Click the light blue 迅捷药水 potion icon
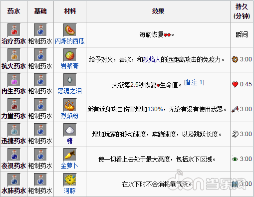254x197 pixels. point(14,130)
